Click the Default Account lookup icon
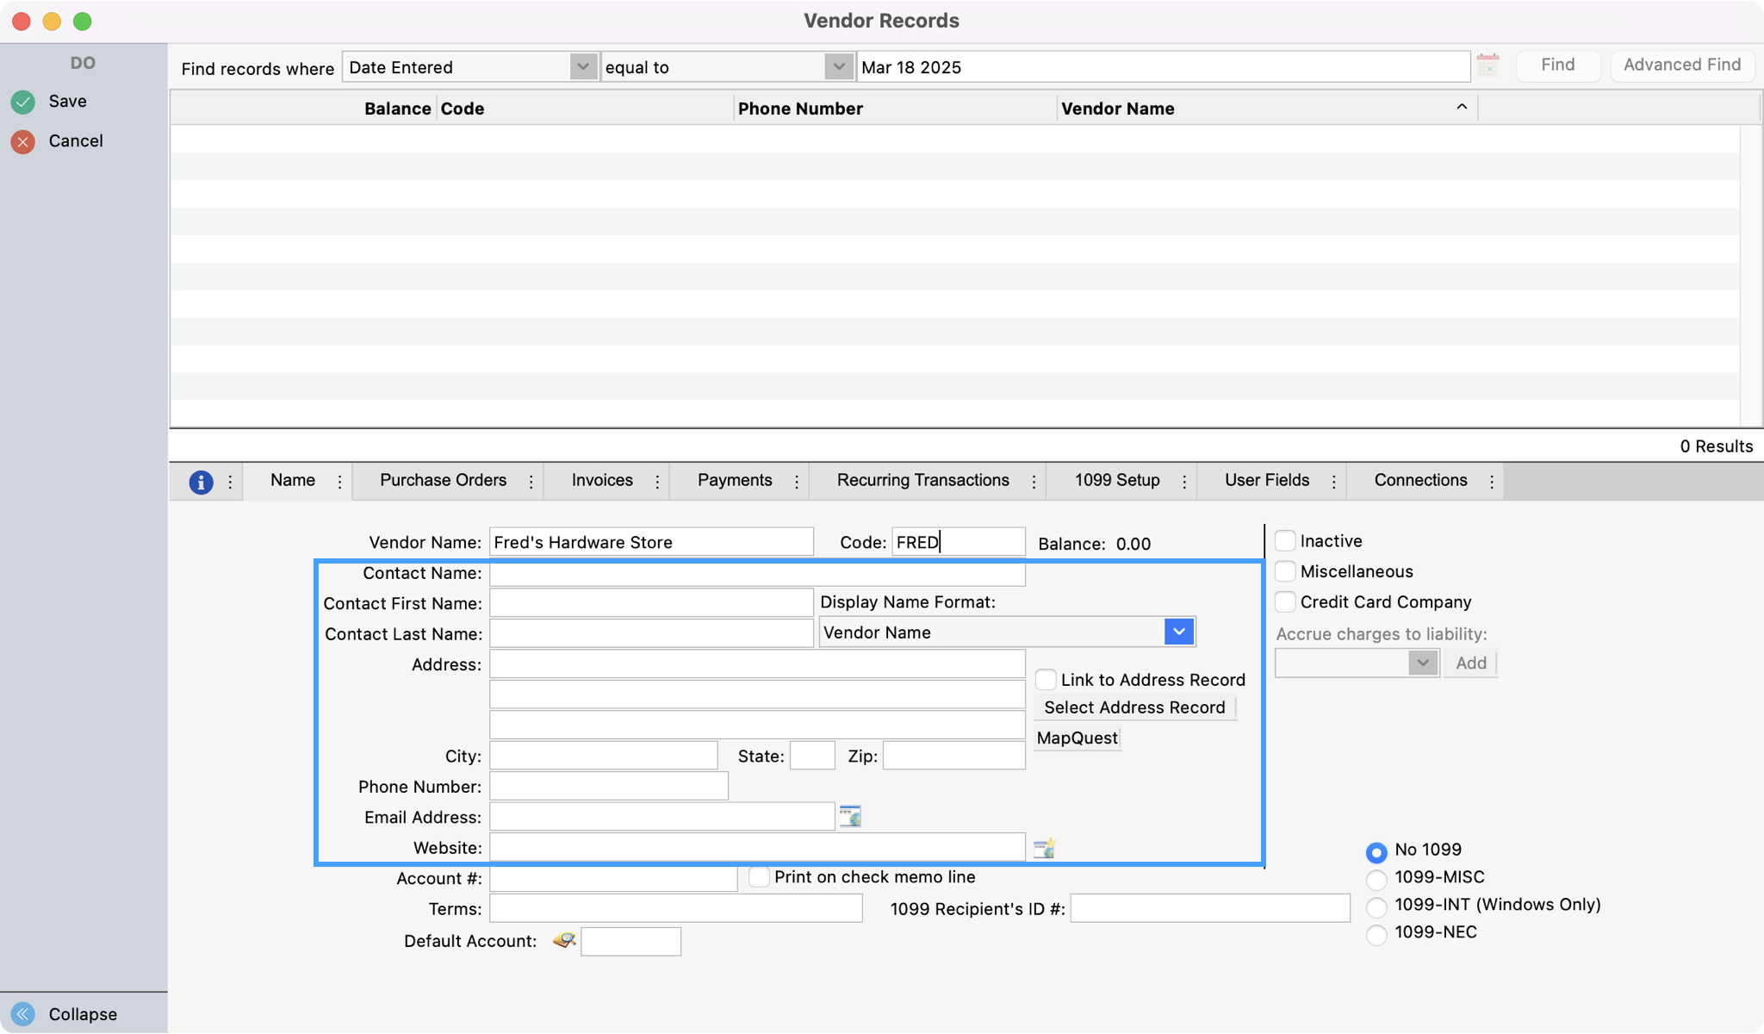 click(564, 940)
